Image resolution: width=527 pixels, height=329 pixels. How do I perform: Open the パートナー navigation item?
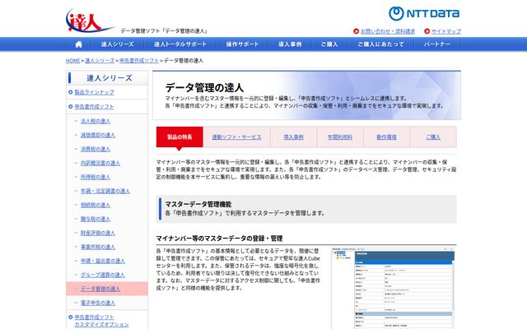click(437, 44)
